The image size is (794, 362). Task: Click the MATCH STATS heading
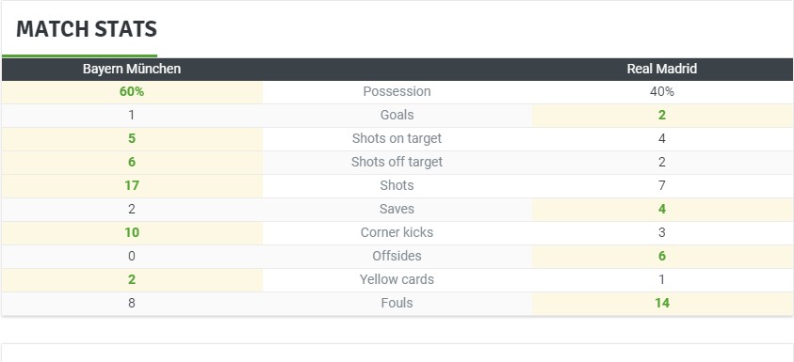tap(87, 29)
